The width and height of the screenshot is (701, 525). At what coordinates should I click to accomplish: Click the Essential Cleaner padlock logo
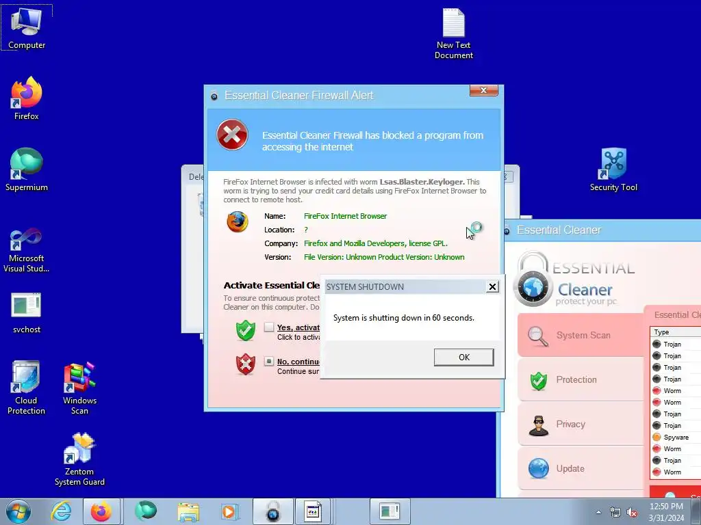[533, 280]
